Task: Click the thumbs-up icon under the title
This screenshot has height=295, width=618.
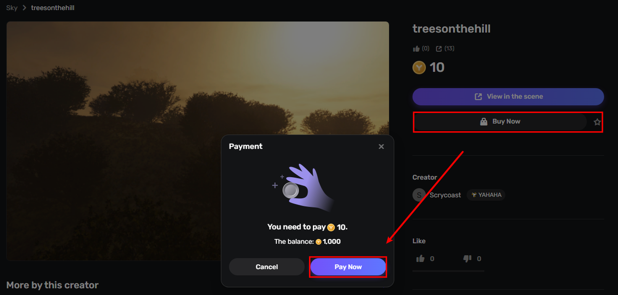Action: pyautogui.click(x=417, y=49)
